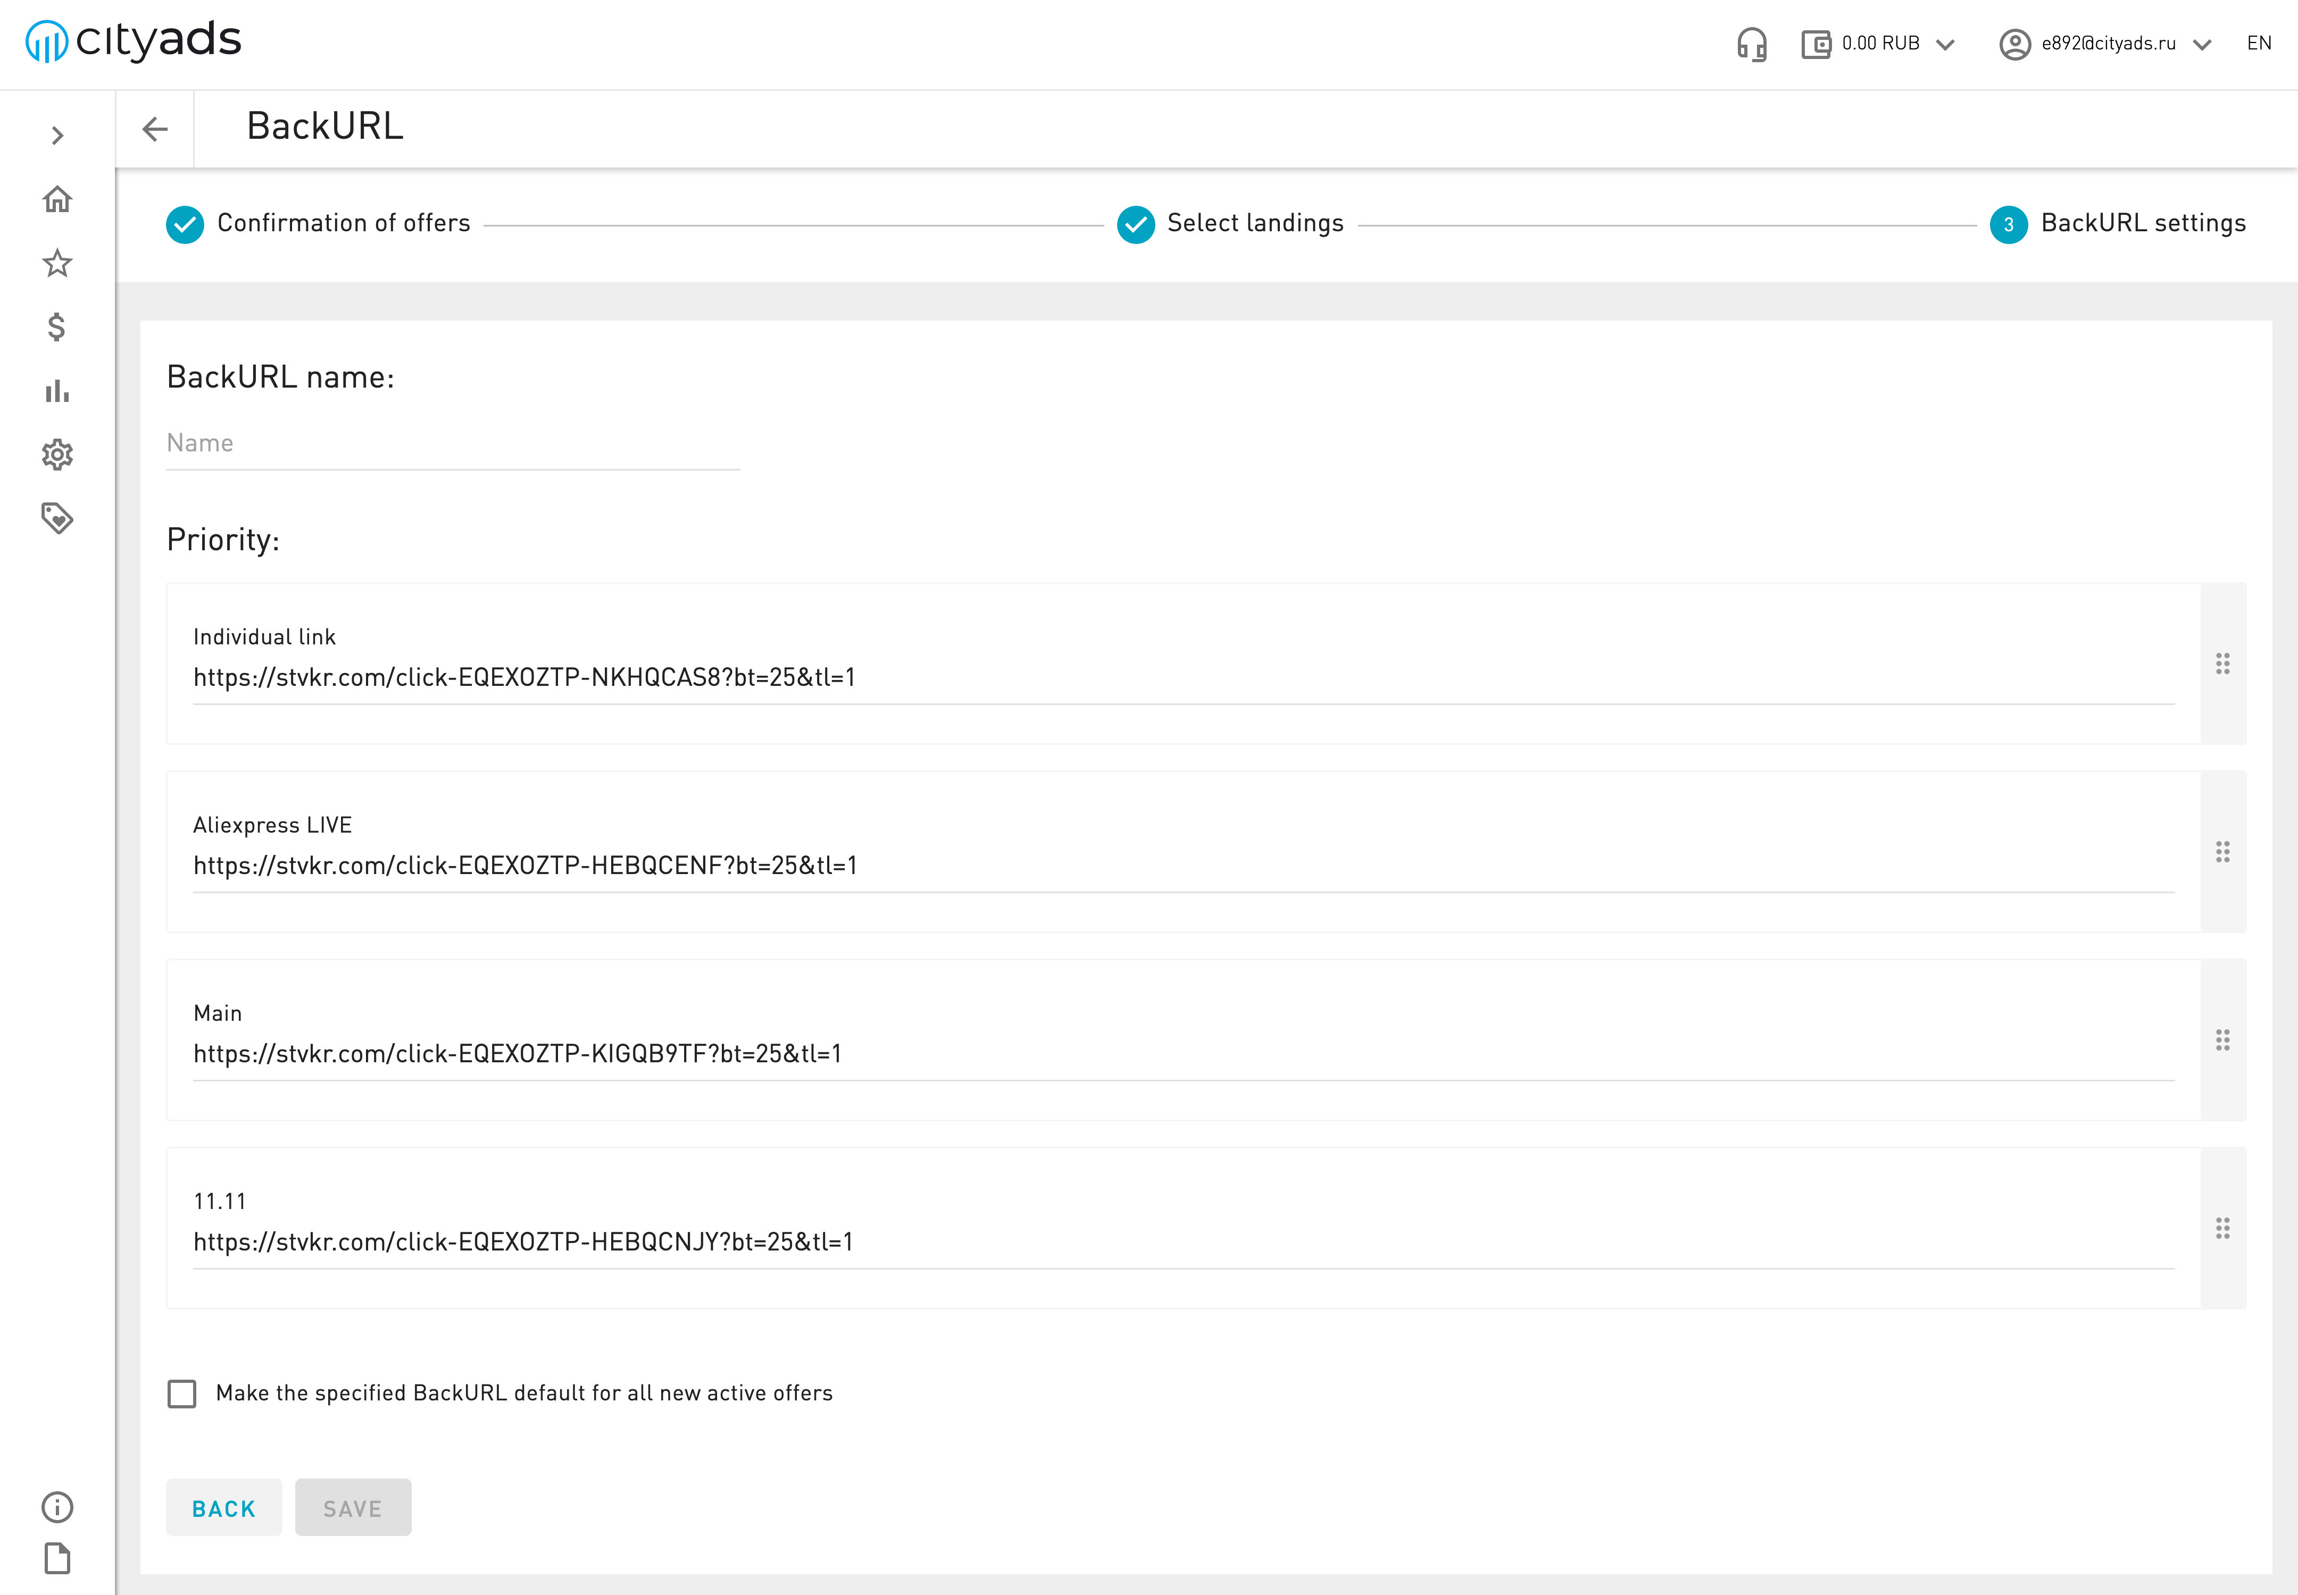Go to Home in the sidebar
This screenshot has width=2298, height=1595.
(x=57, y=199)
